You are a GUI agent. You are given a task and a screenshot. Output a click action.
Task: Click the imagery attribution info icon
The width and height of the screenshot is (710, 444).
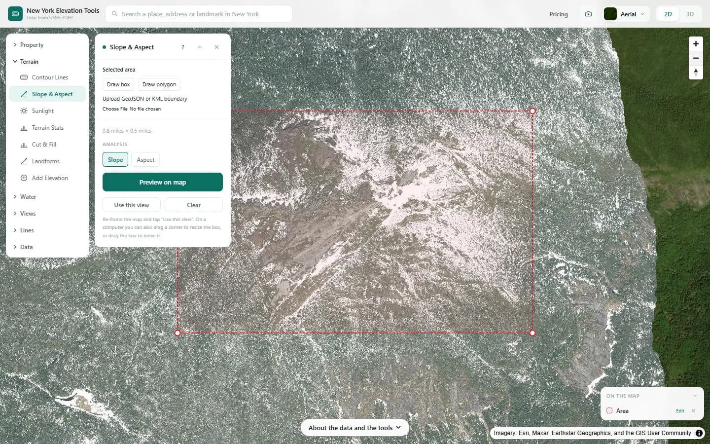(x=699, y=433)
